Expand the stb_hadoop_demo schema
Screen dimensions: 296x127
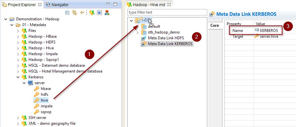pyautogui.click(x=138, y=33)
